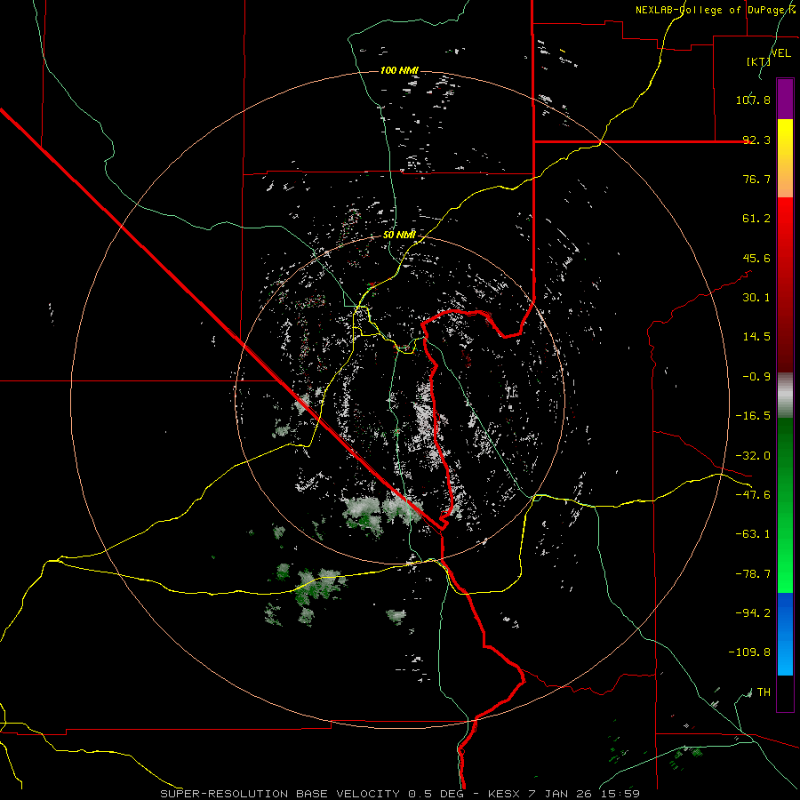This screenshot has width=800, height=800.
Task: Click the [KT] units label
Action: 758,61
